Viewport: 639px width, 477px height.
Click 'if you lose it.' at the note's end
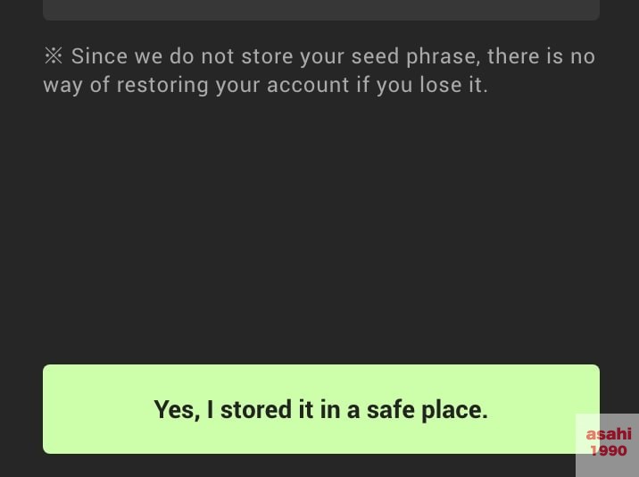tap(422, 85)
